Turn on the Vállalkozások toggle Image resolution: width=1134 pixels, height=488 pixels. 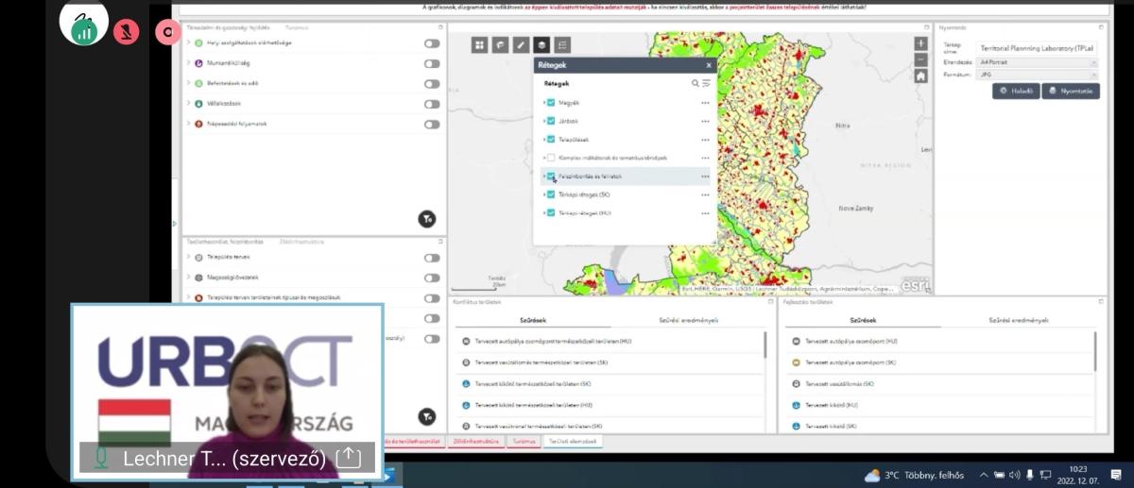tap(432, 104)
